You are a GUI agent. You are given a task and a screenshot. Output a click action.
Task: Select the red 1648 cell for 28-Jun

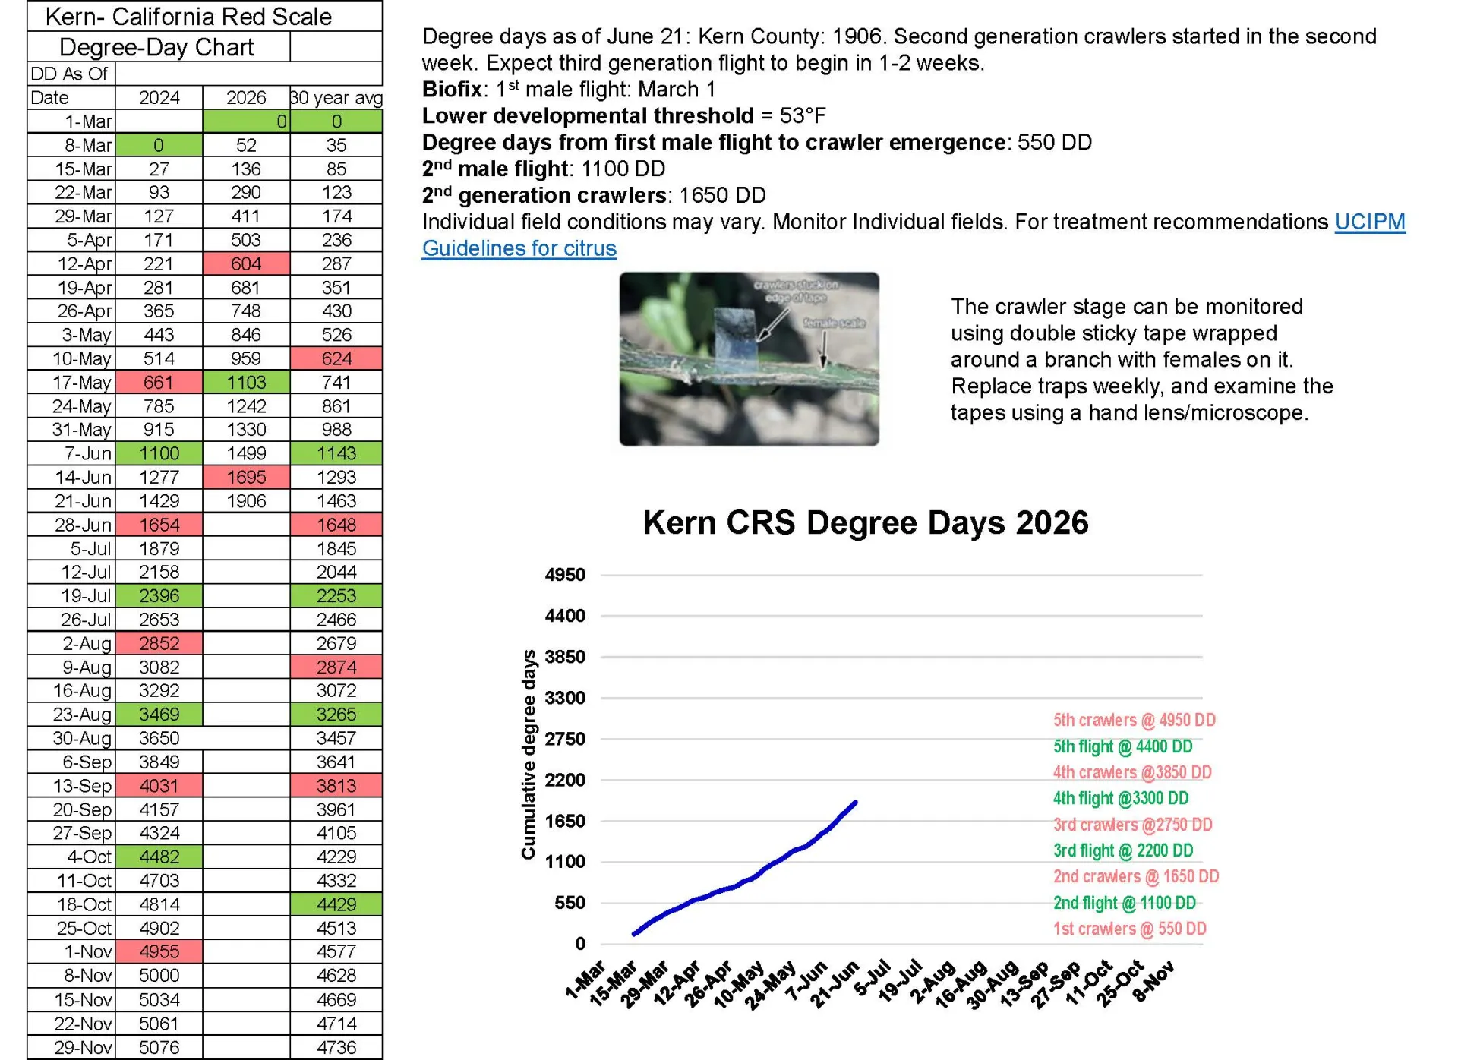tap(336, 525)
